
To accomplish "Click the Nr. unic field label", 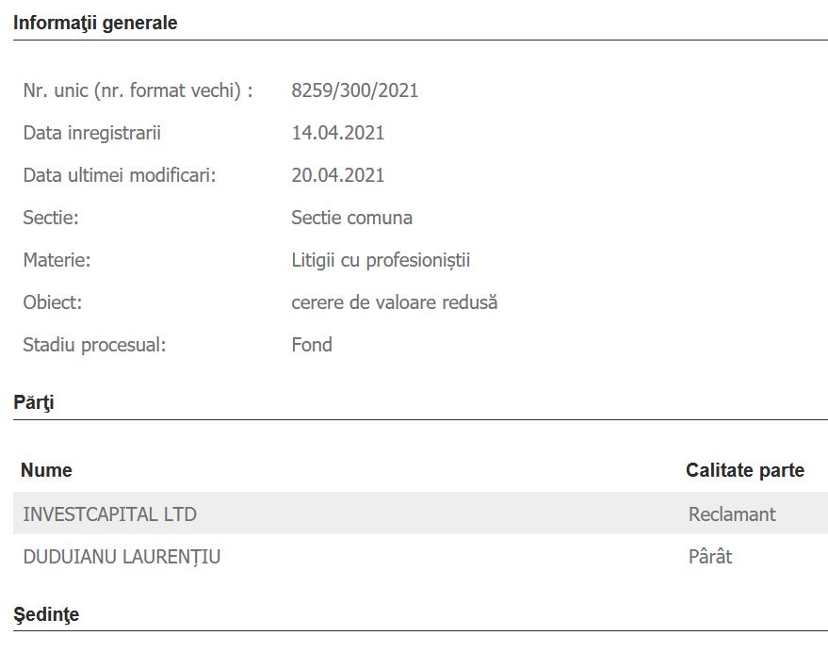I will point(138,90).
